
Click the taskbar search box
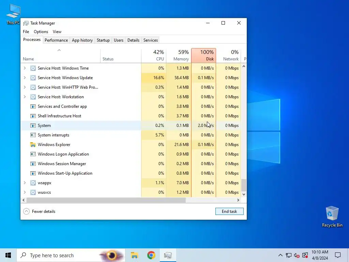tap(71, 255)
